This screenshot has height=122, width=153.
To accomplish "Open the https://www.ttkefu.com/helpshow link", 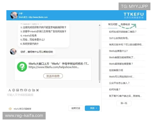I will [x=54, y=67].
